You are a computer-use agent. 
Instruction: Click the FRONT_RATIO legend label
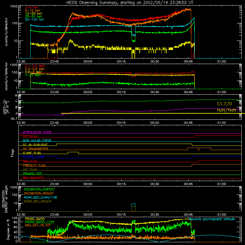pos(35,219)
